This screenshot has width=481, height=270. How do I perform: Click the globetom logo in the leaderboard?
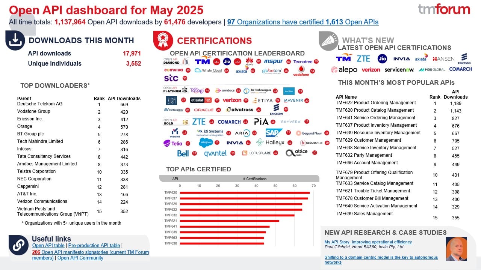[272, 70]
